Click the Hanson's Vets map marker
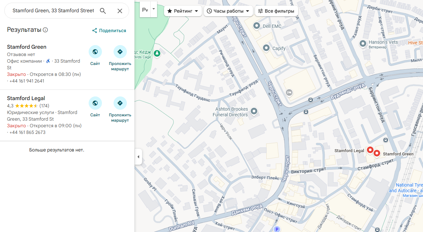Image resolution: width=423 pixels, height=232 pixels. tap(363, 43)
